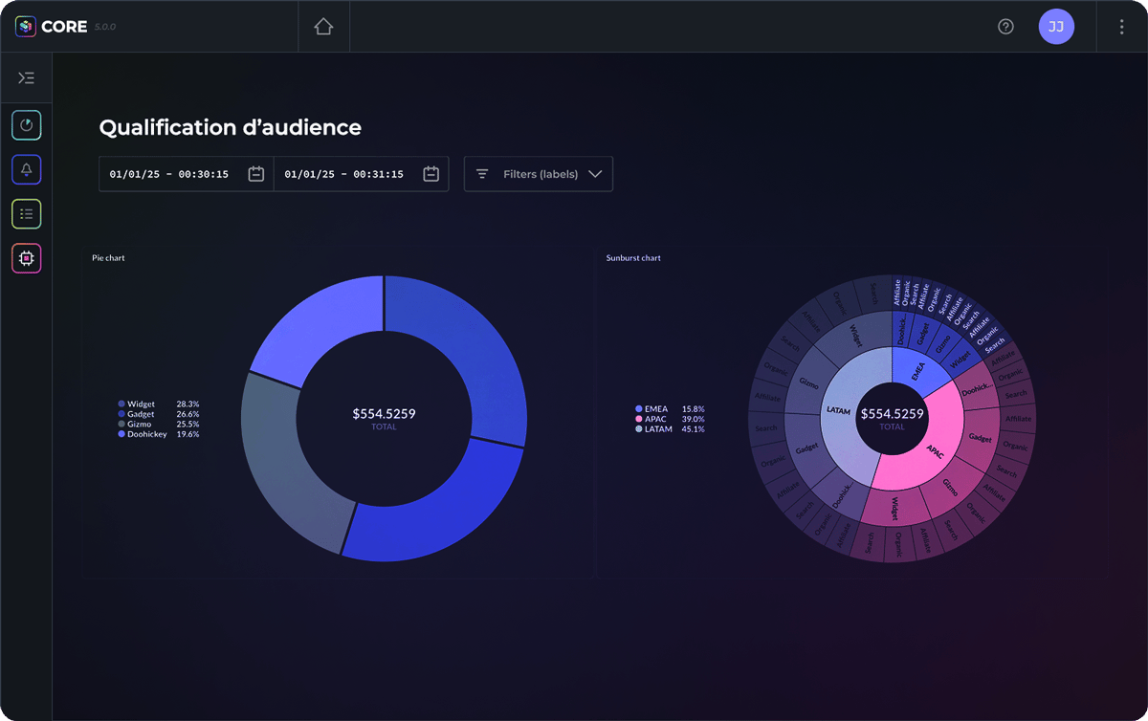
Task: Expand the Filters (labels) dropdown
Action: pyautogui.click(x=539, y=174)
